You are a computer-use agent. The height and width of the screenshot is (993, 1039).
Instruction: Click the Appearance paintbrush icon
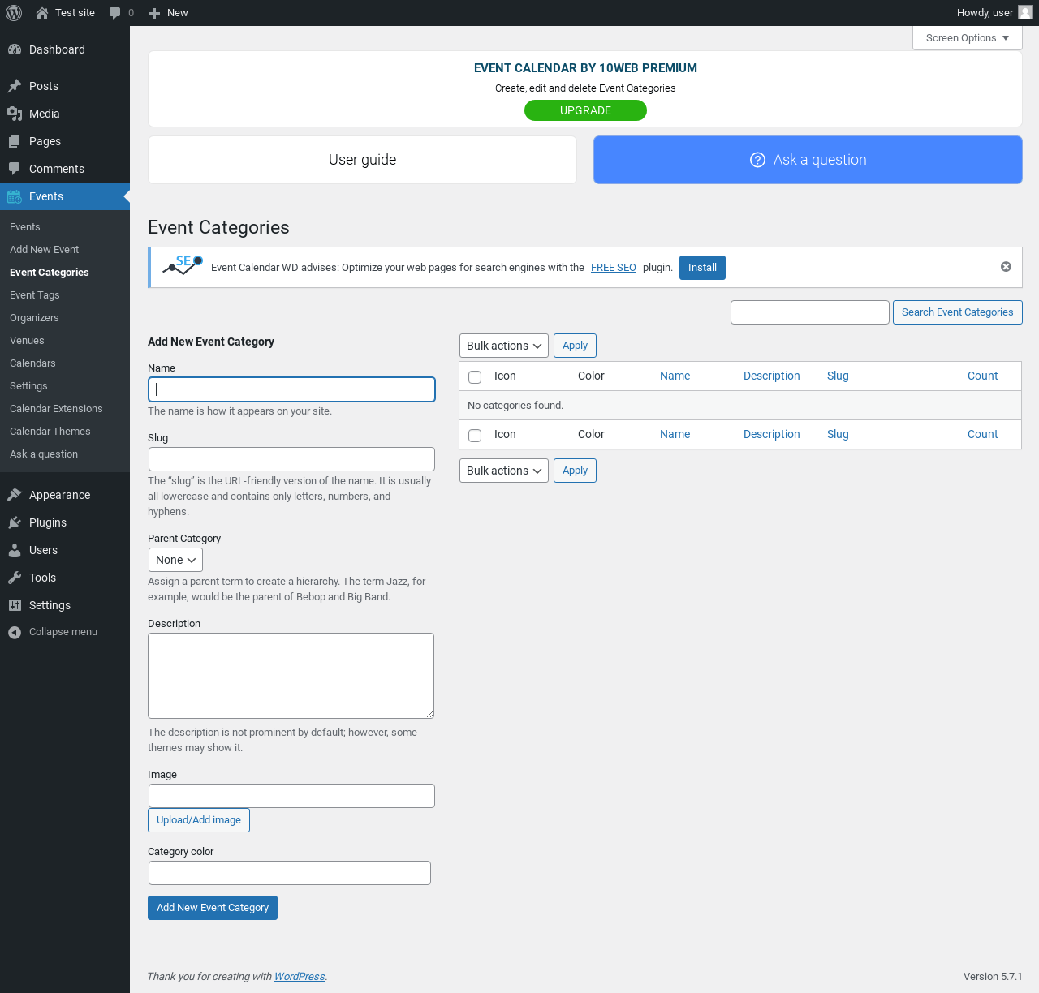click(x=15, y=495)
